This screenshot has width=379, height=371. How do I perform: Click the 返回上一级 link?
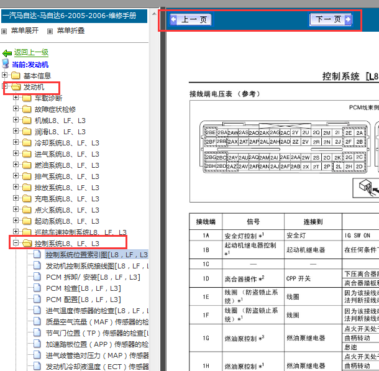(31, 52)
